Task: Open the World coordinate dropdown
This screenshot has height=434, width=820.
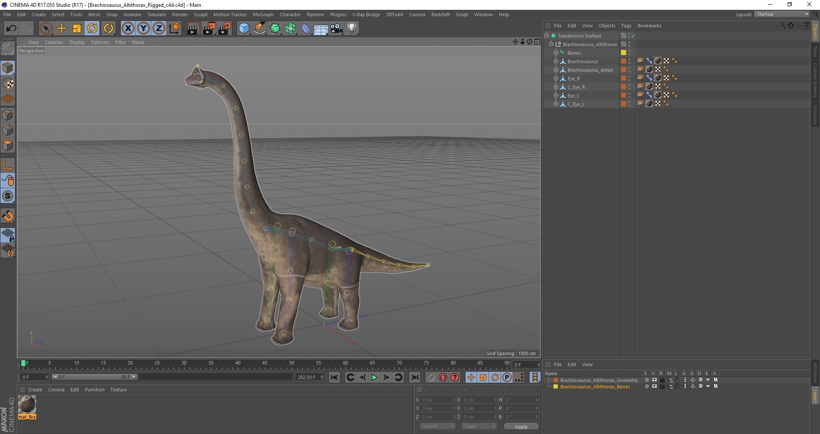Action: [438, 426]
